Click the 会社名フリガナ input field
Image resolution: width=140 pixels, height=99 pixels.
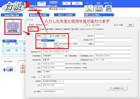113,40
